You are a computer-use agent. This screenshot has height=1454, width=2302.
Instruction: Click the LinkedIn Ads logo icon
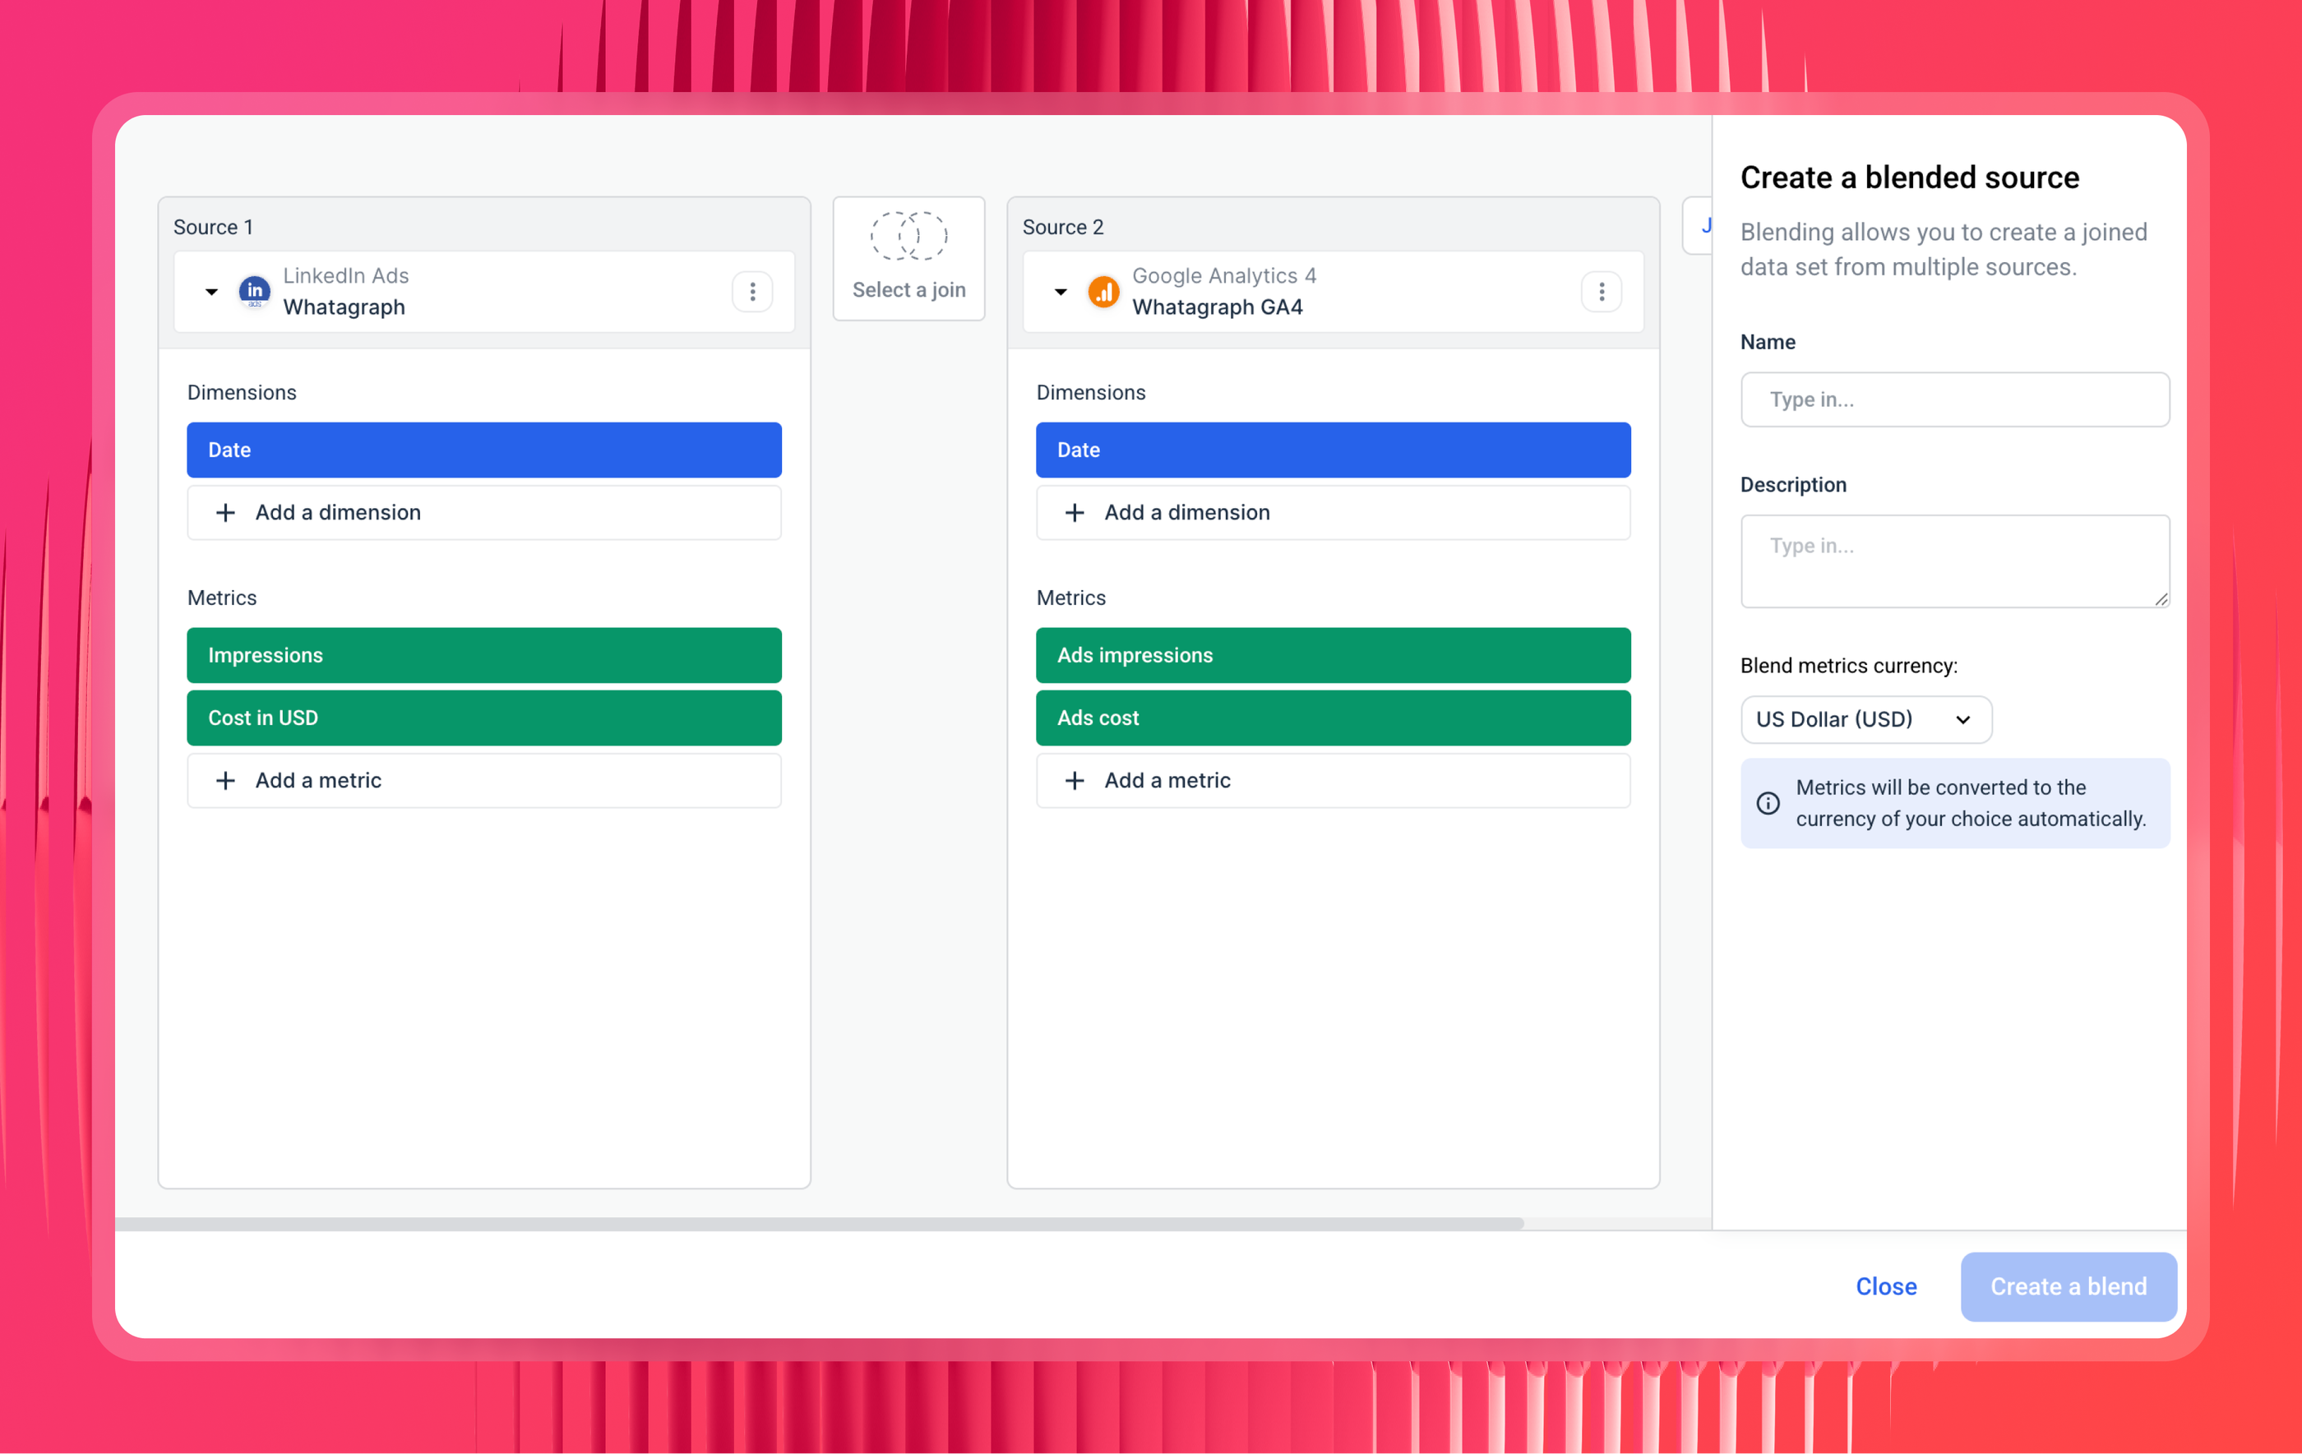point(254,291)
